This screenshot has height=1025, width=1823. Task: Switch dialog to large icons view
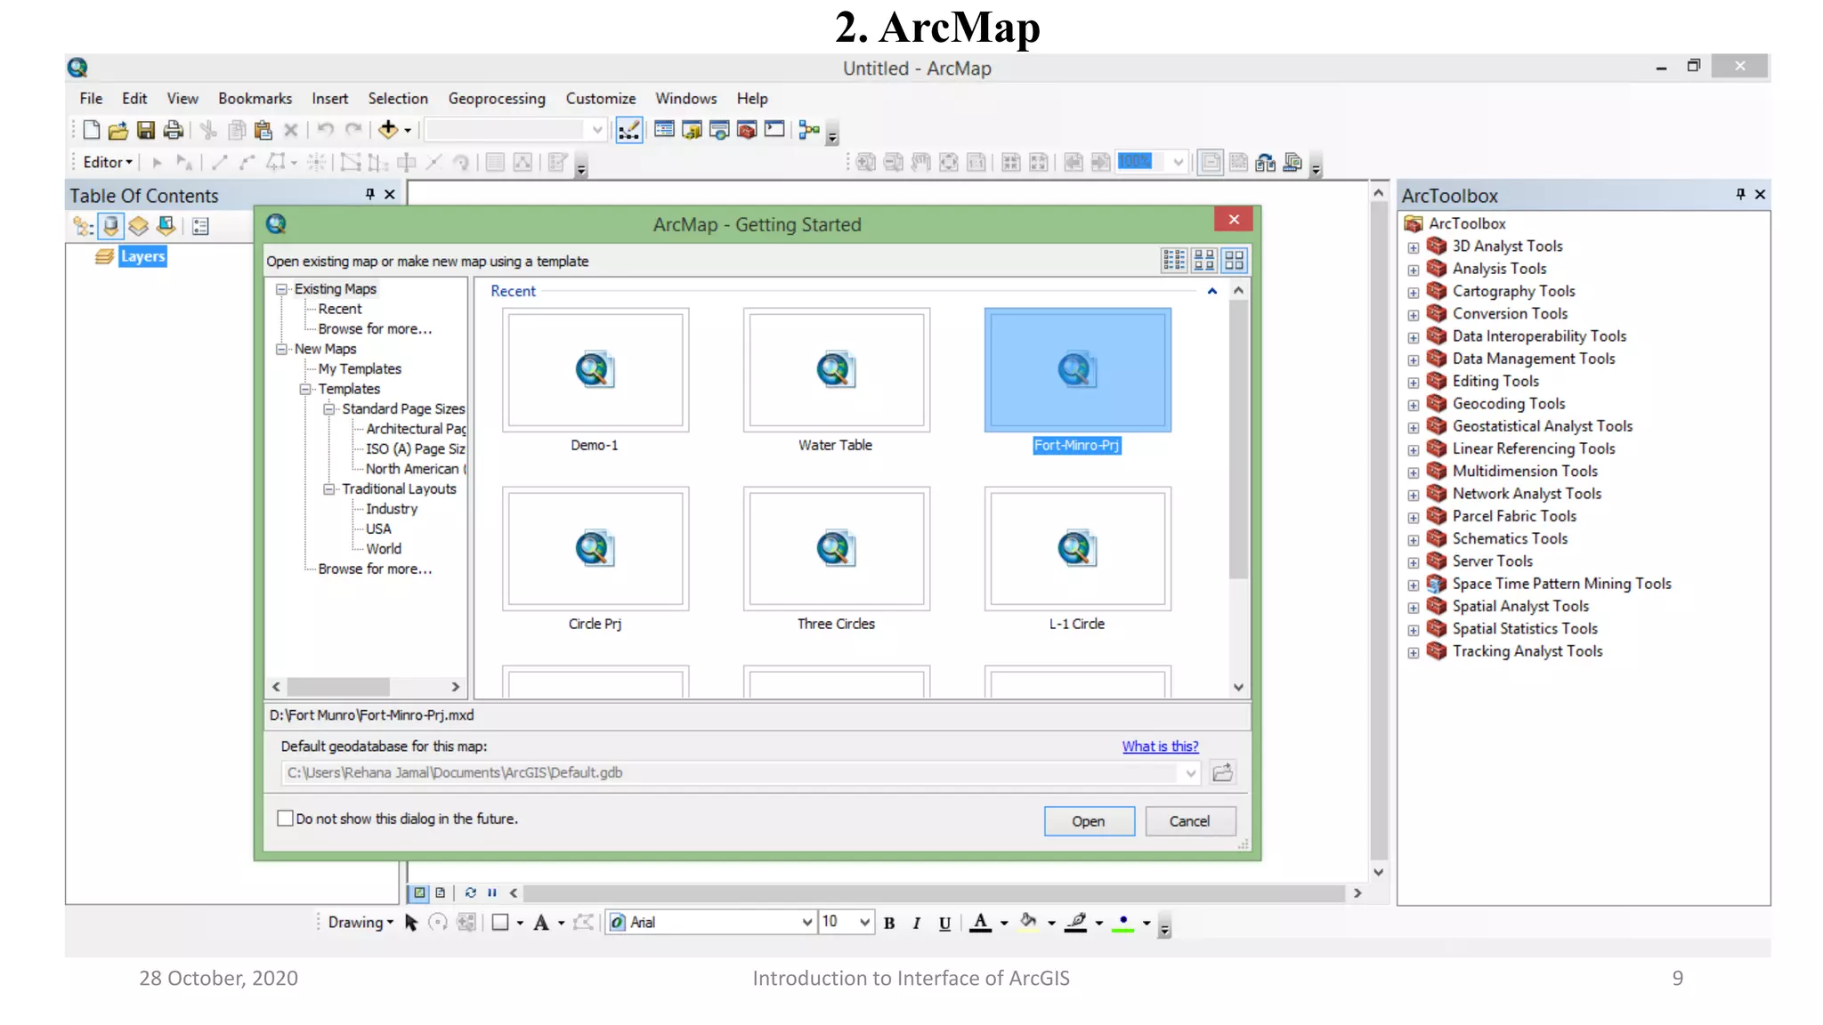pos(1235,260)
